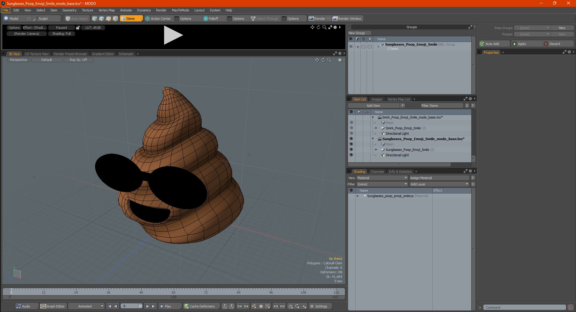Open Item List panel gear options

pyautogui.click(x=470, y=99)
